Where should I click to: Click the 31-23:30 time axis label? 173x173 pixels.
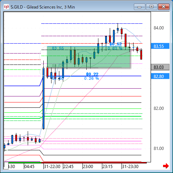(130, 167)
